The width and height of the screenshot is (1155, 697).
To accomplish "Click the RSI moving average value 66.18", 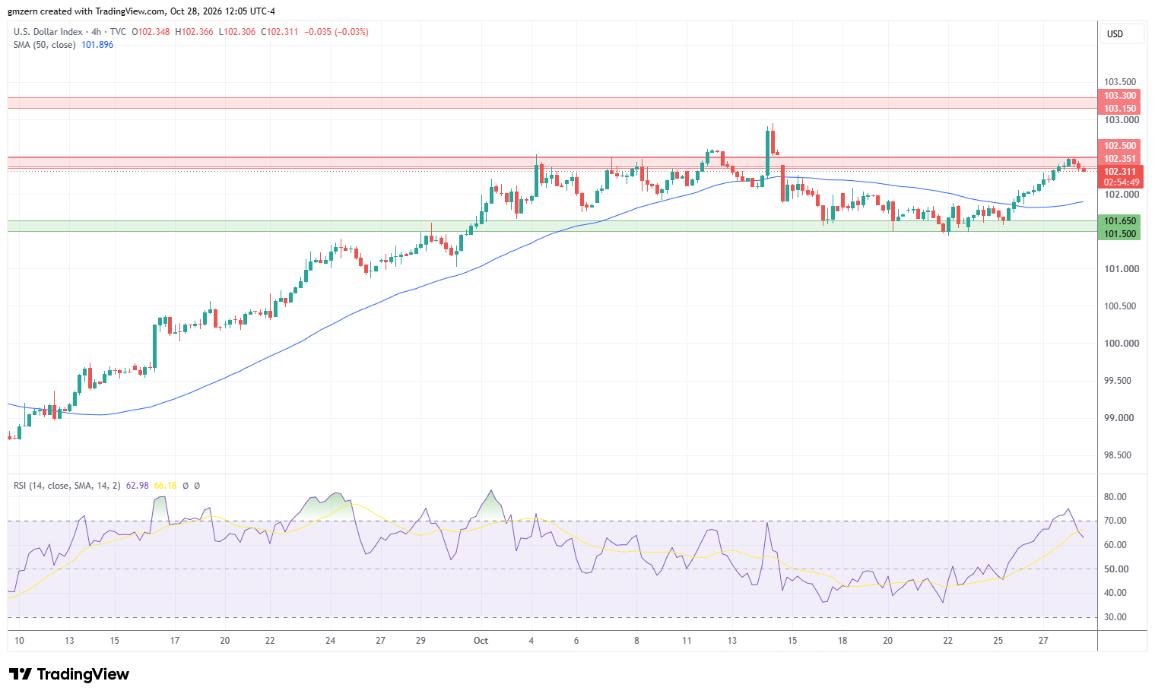I will [x=165, y=486].
